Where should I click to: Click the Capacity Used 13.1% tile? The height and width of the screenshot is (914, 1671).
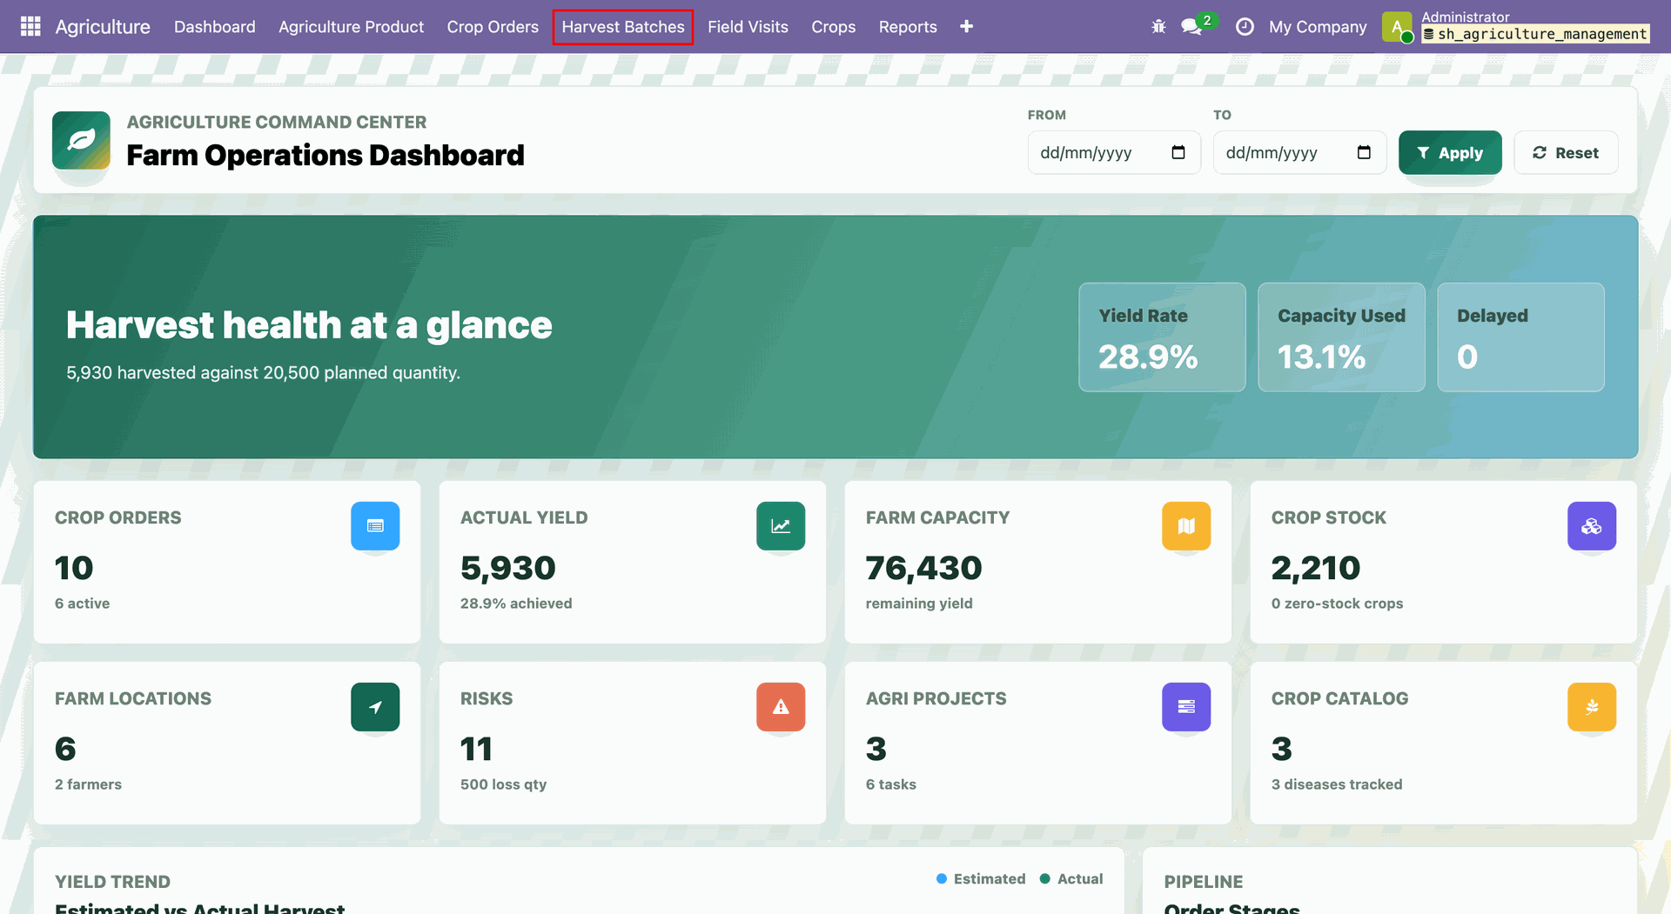pos(1341,337)
